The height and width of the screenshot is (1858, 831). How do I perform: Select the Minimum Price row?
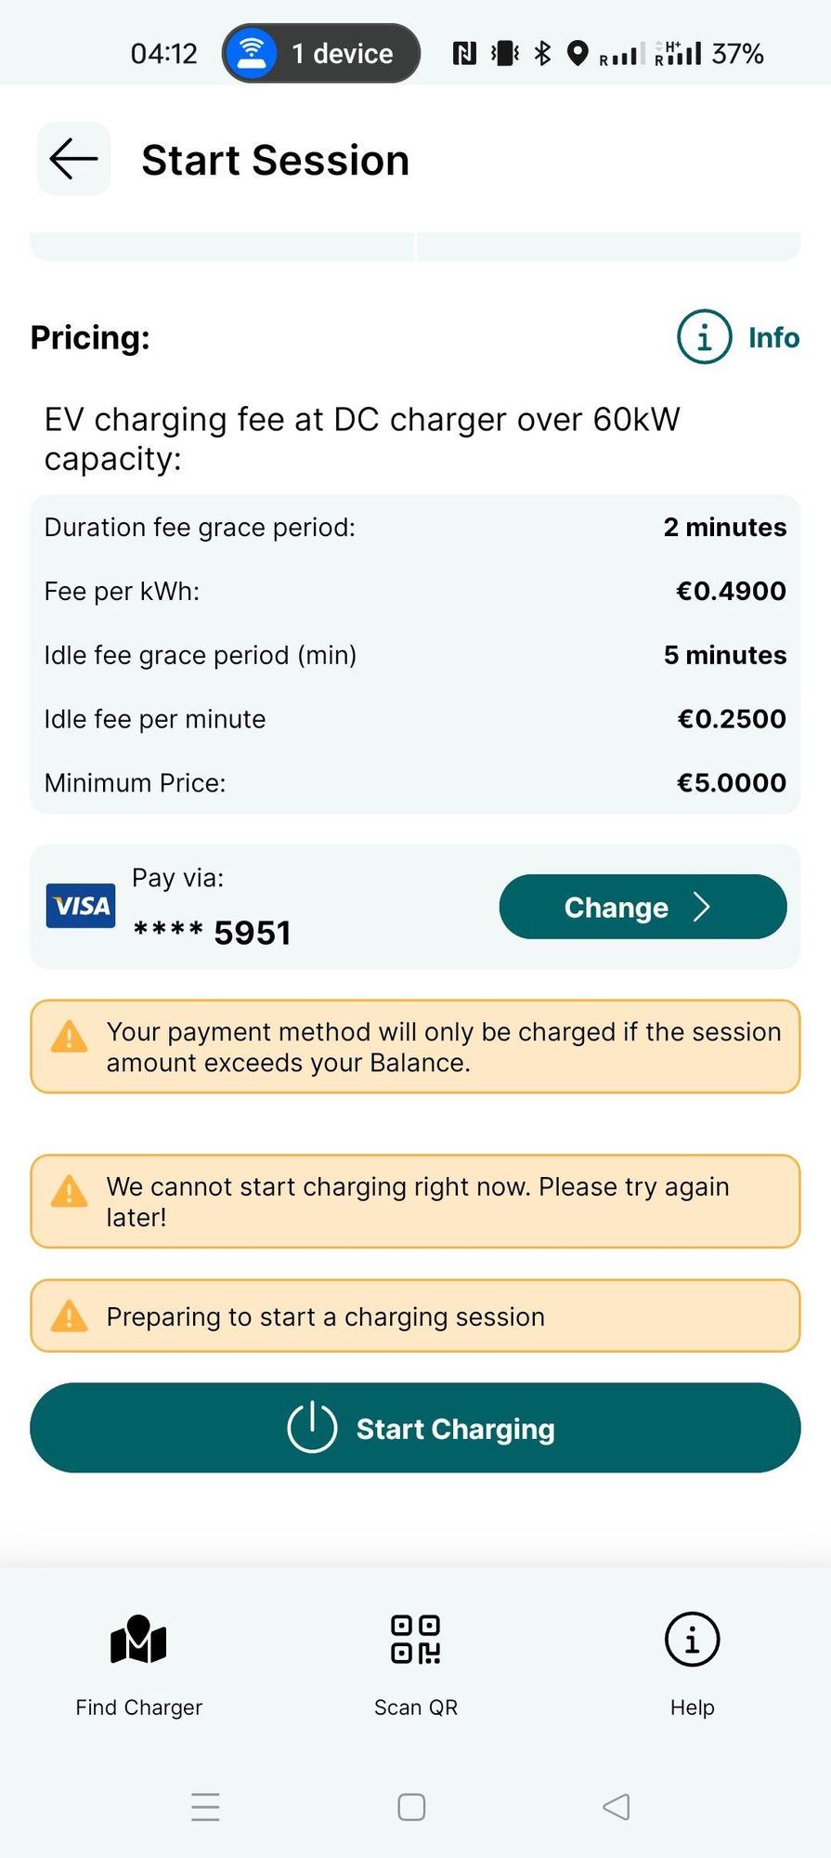point(415,782)
